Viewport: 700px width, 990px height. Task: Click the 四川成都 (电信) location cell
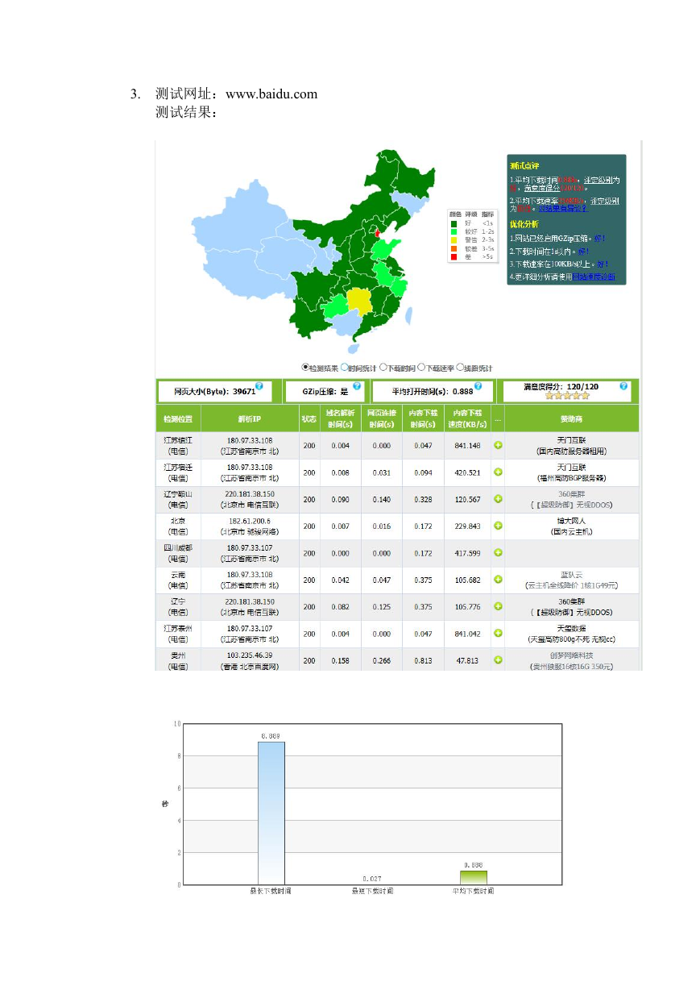(178, 553)
